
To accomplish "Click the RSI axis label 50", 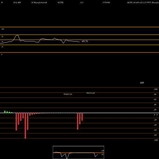I will pyautogui.click(x=2, y=42).
